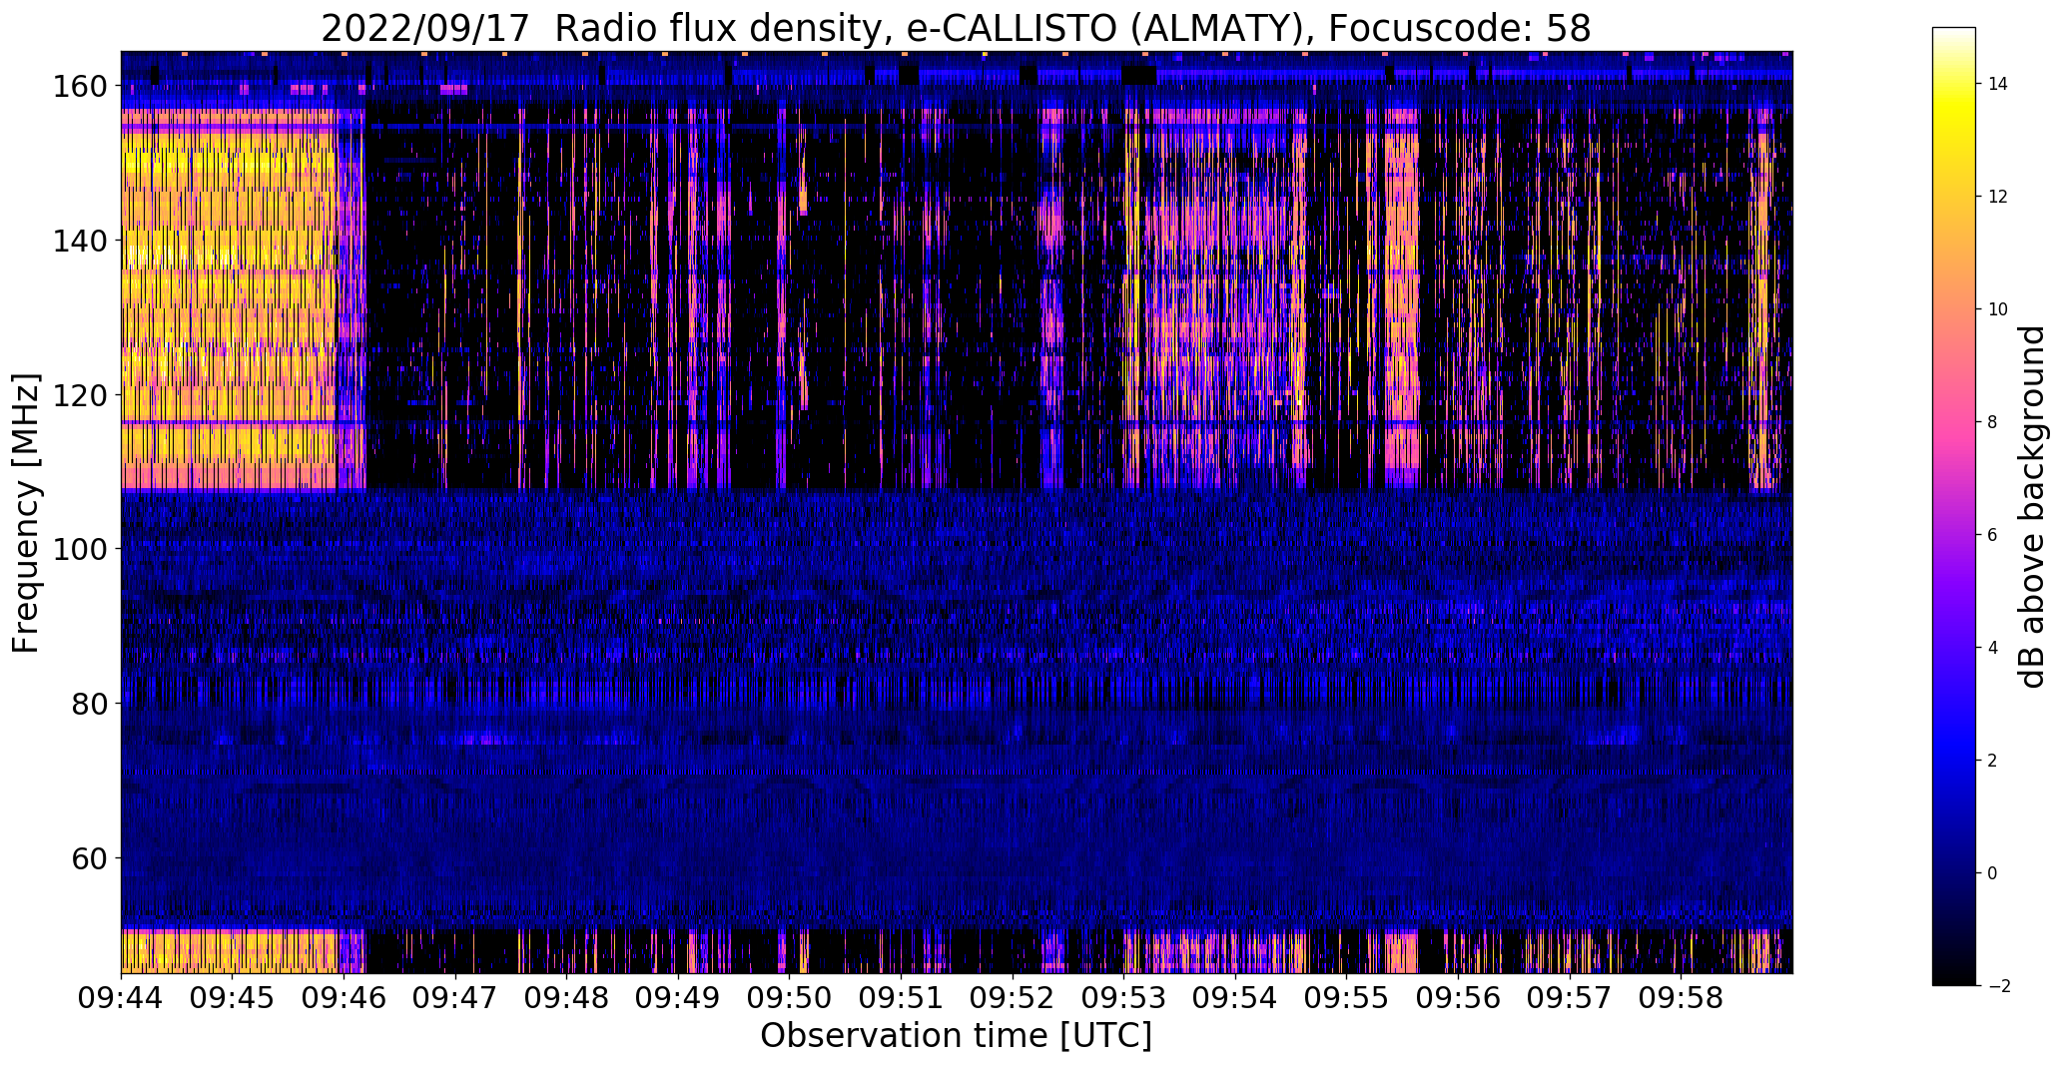2063x1065 pixels.
Task: Select the 09:44 time tick label
Action: pyautogui.click(x=122, y=997)
